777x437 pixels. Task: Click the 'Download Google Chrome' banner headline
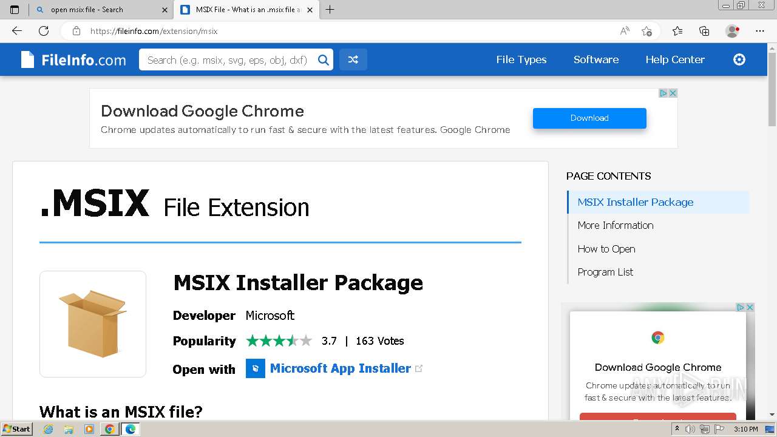point(202,111)
